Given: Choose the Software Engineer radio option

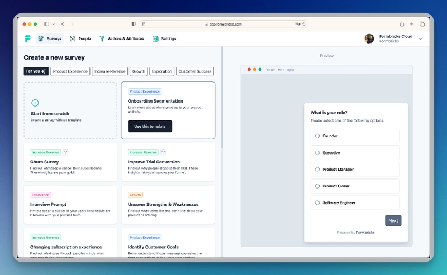Looking at the screenshot, I should pos(318,203).
